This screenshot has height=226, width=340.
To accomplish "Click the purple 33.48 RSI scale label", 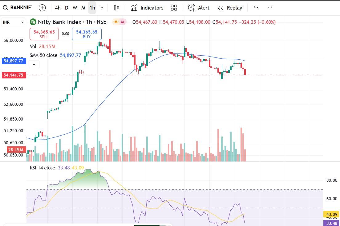I will 332,223.
